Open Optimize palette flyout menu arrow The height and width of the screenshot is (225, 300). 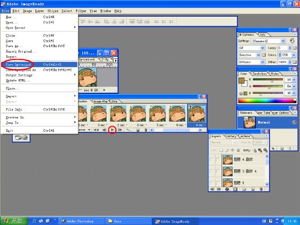(x=295, y=34)
